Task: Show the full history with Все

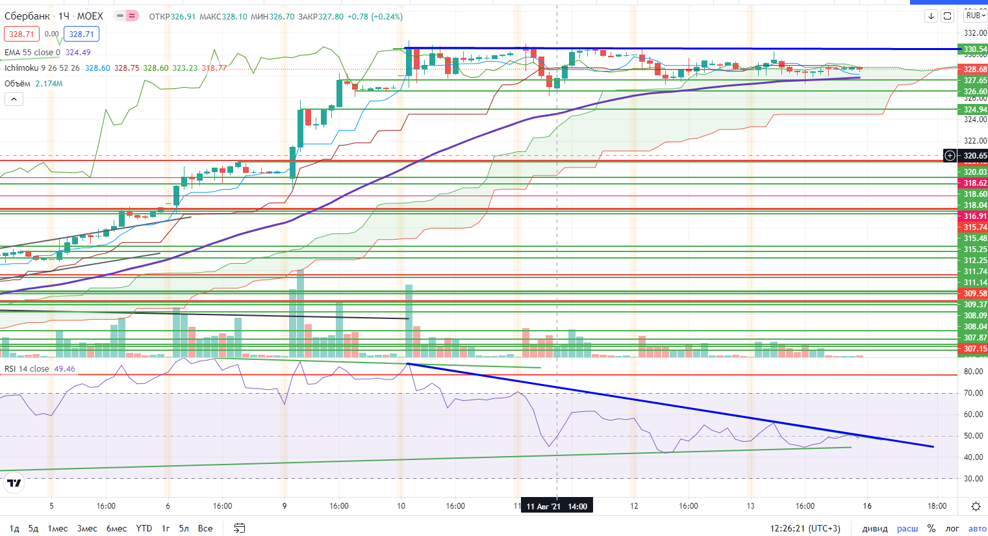Action: tap(205, 528)
